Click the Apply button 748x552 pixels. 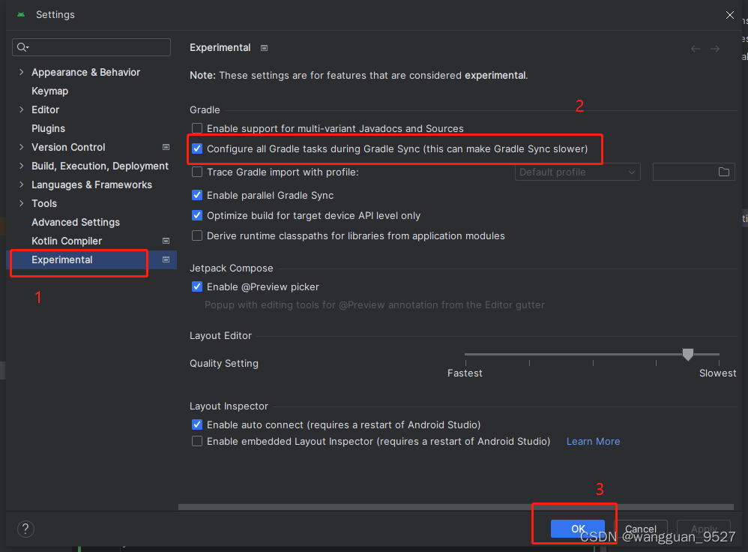[704, 529]
